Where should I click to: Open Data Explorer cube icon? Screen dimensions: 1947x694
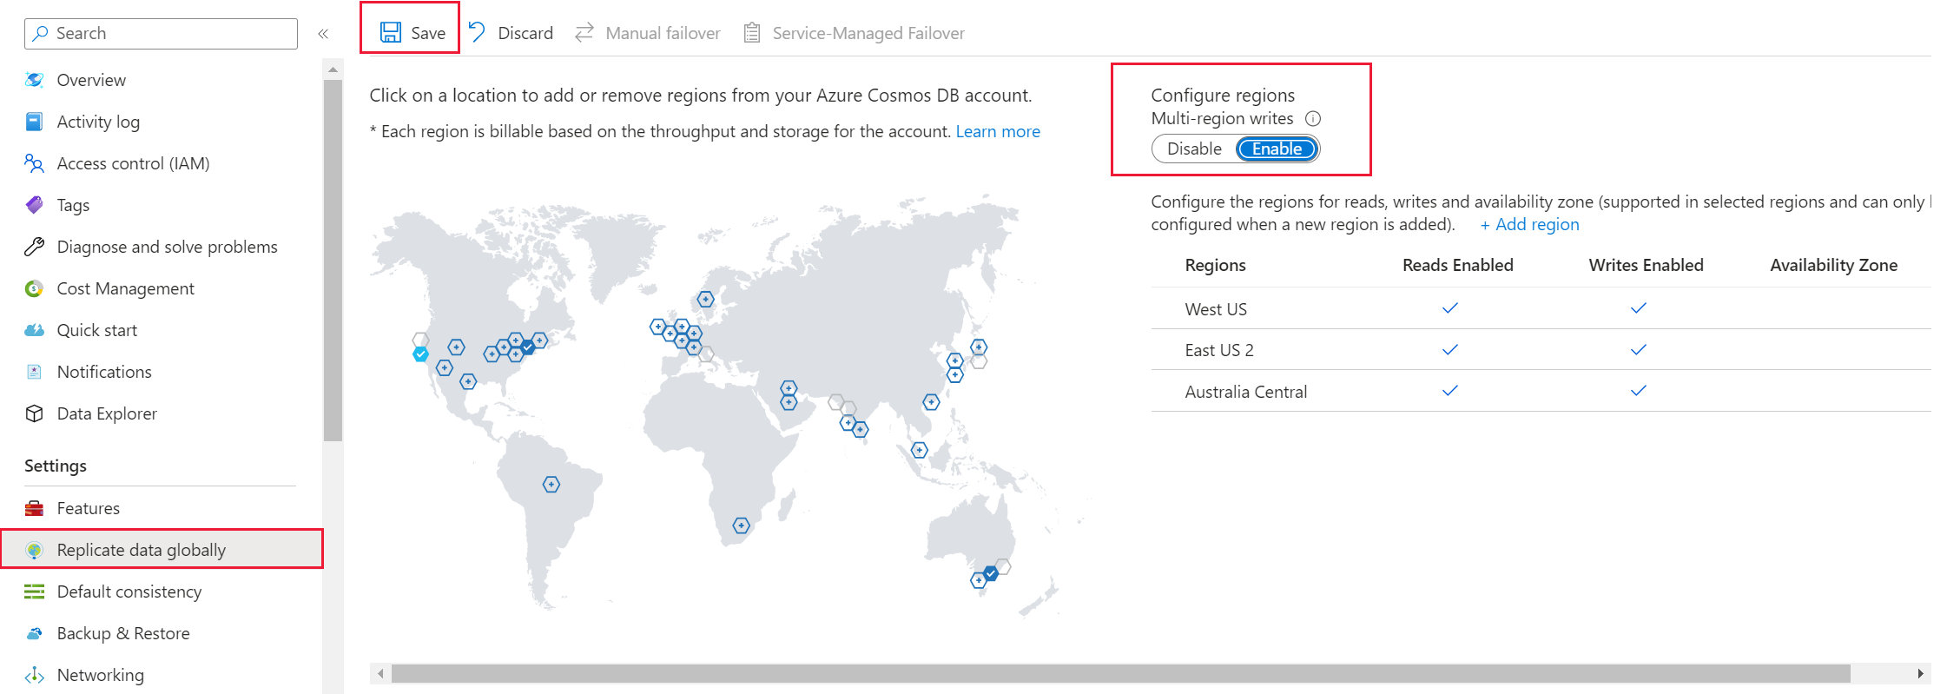pos(35,413)
